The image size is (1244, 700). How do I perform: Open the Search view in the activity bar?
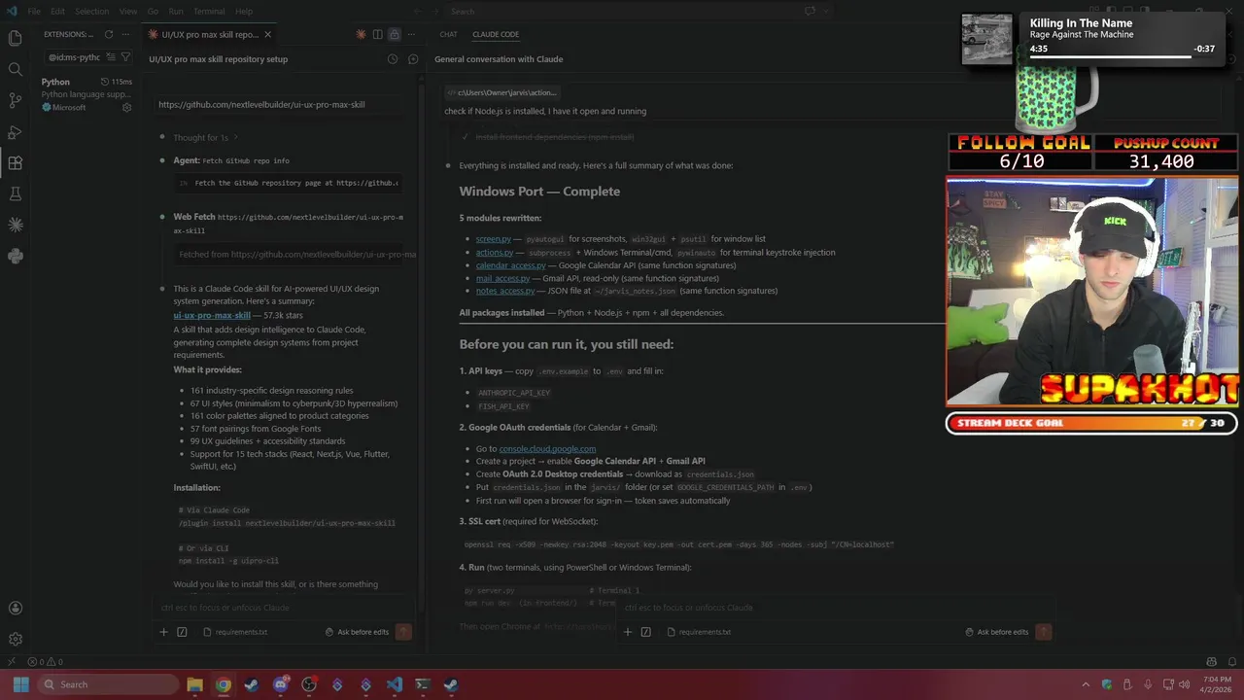coord(15,69)
